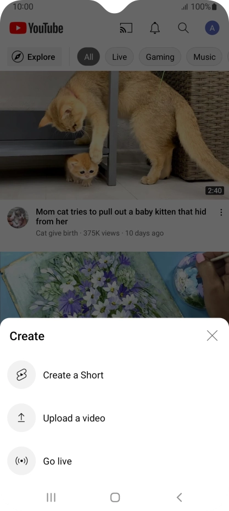Open the Explore button

click(35, 57)
